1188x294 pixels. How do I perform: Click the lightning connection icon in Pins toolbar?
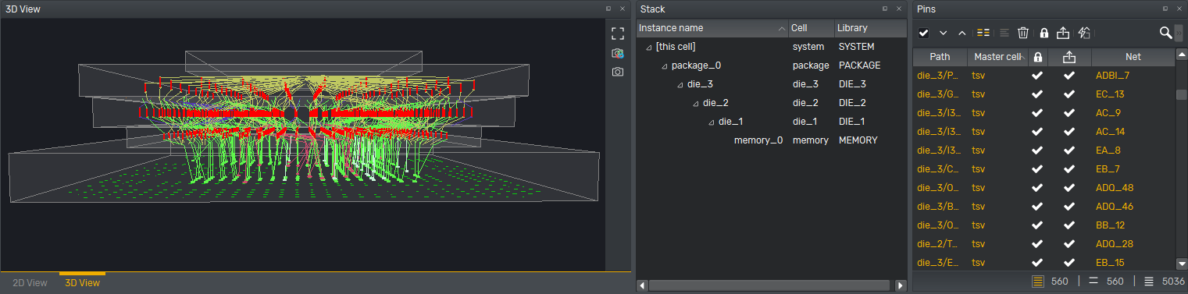1084,33
